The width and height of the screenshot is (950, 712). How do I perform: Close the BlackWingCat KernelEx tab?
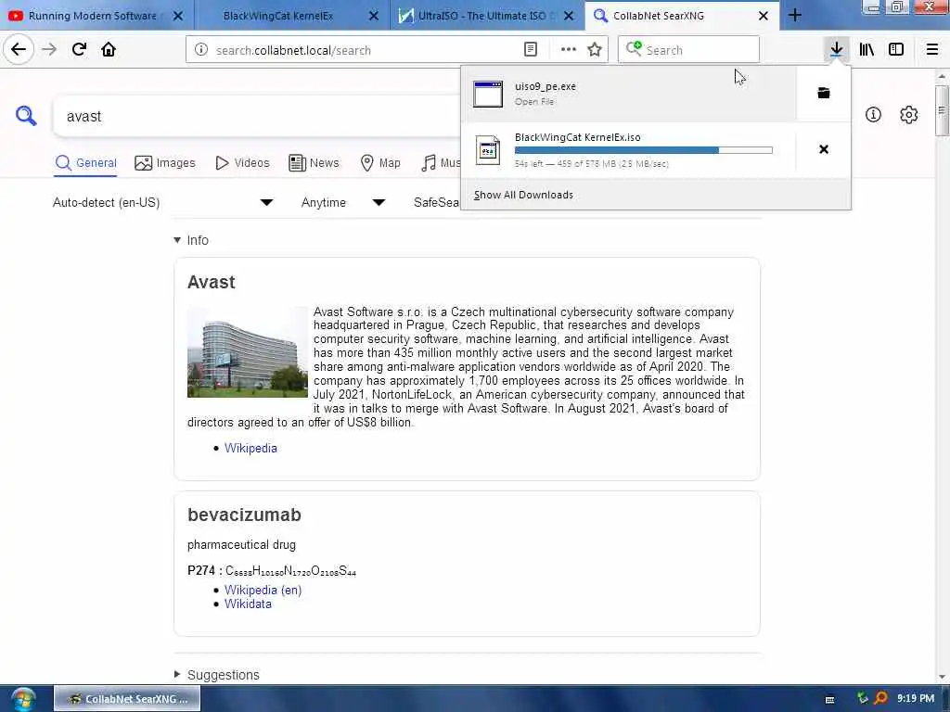coord(374,16)
